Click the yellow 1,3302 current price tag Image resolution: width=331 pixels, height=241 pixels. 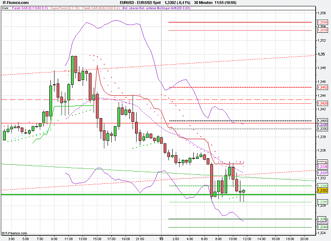pyautogui.click(x=323, y=191)
